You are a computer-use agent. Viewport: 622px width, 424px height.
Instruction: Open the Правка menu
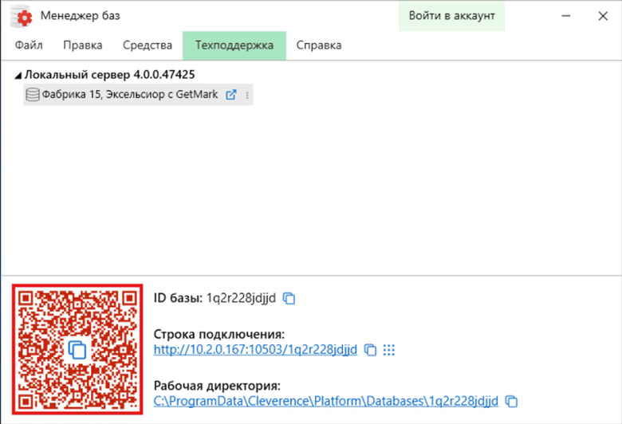pyautogui.click(x=82, y=45)
